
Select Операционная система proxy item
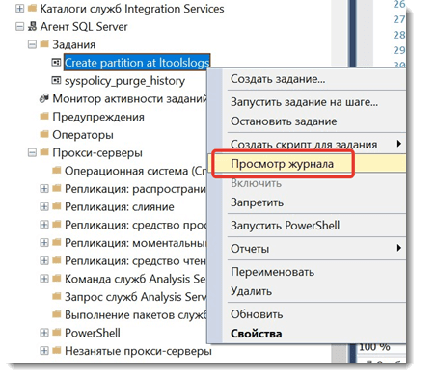coord(135,171)
